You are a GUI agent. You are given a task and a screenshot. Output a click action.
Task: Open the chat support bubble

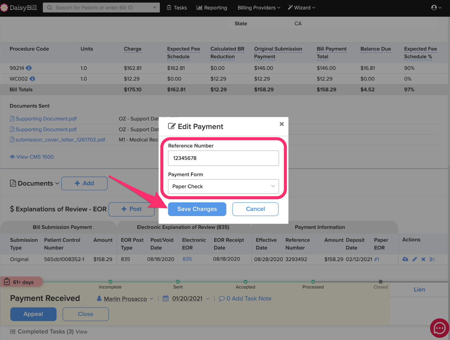(x=440, y=328)
